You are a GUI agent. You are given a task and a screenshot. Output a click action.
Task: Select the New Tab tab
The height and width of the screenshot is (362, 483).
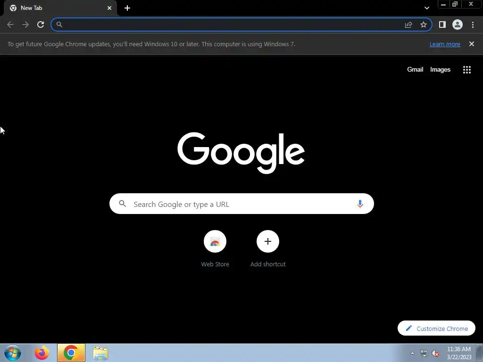[60, 8]
